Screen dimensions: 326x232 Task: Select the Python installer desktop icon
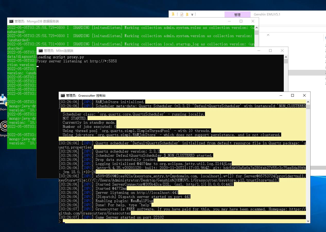coord(3,101)
